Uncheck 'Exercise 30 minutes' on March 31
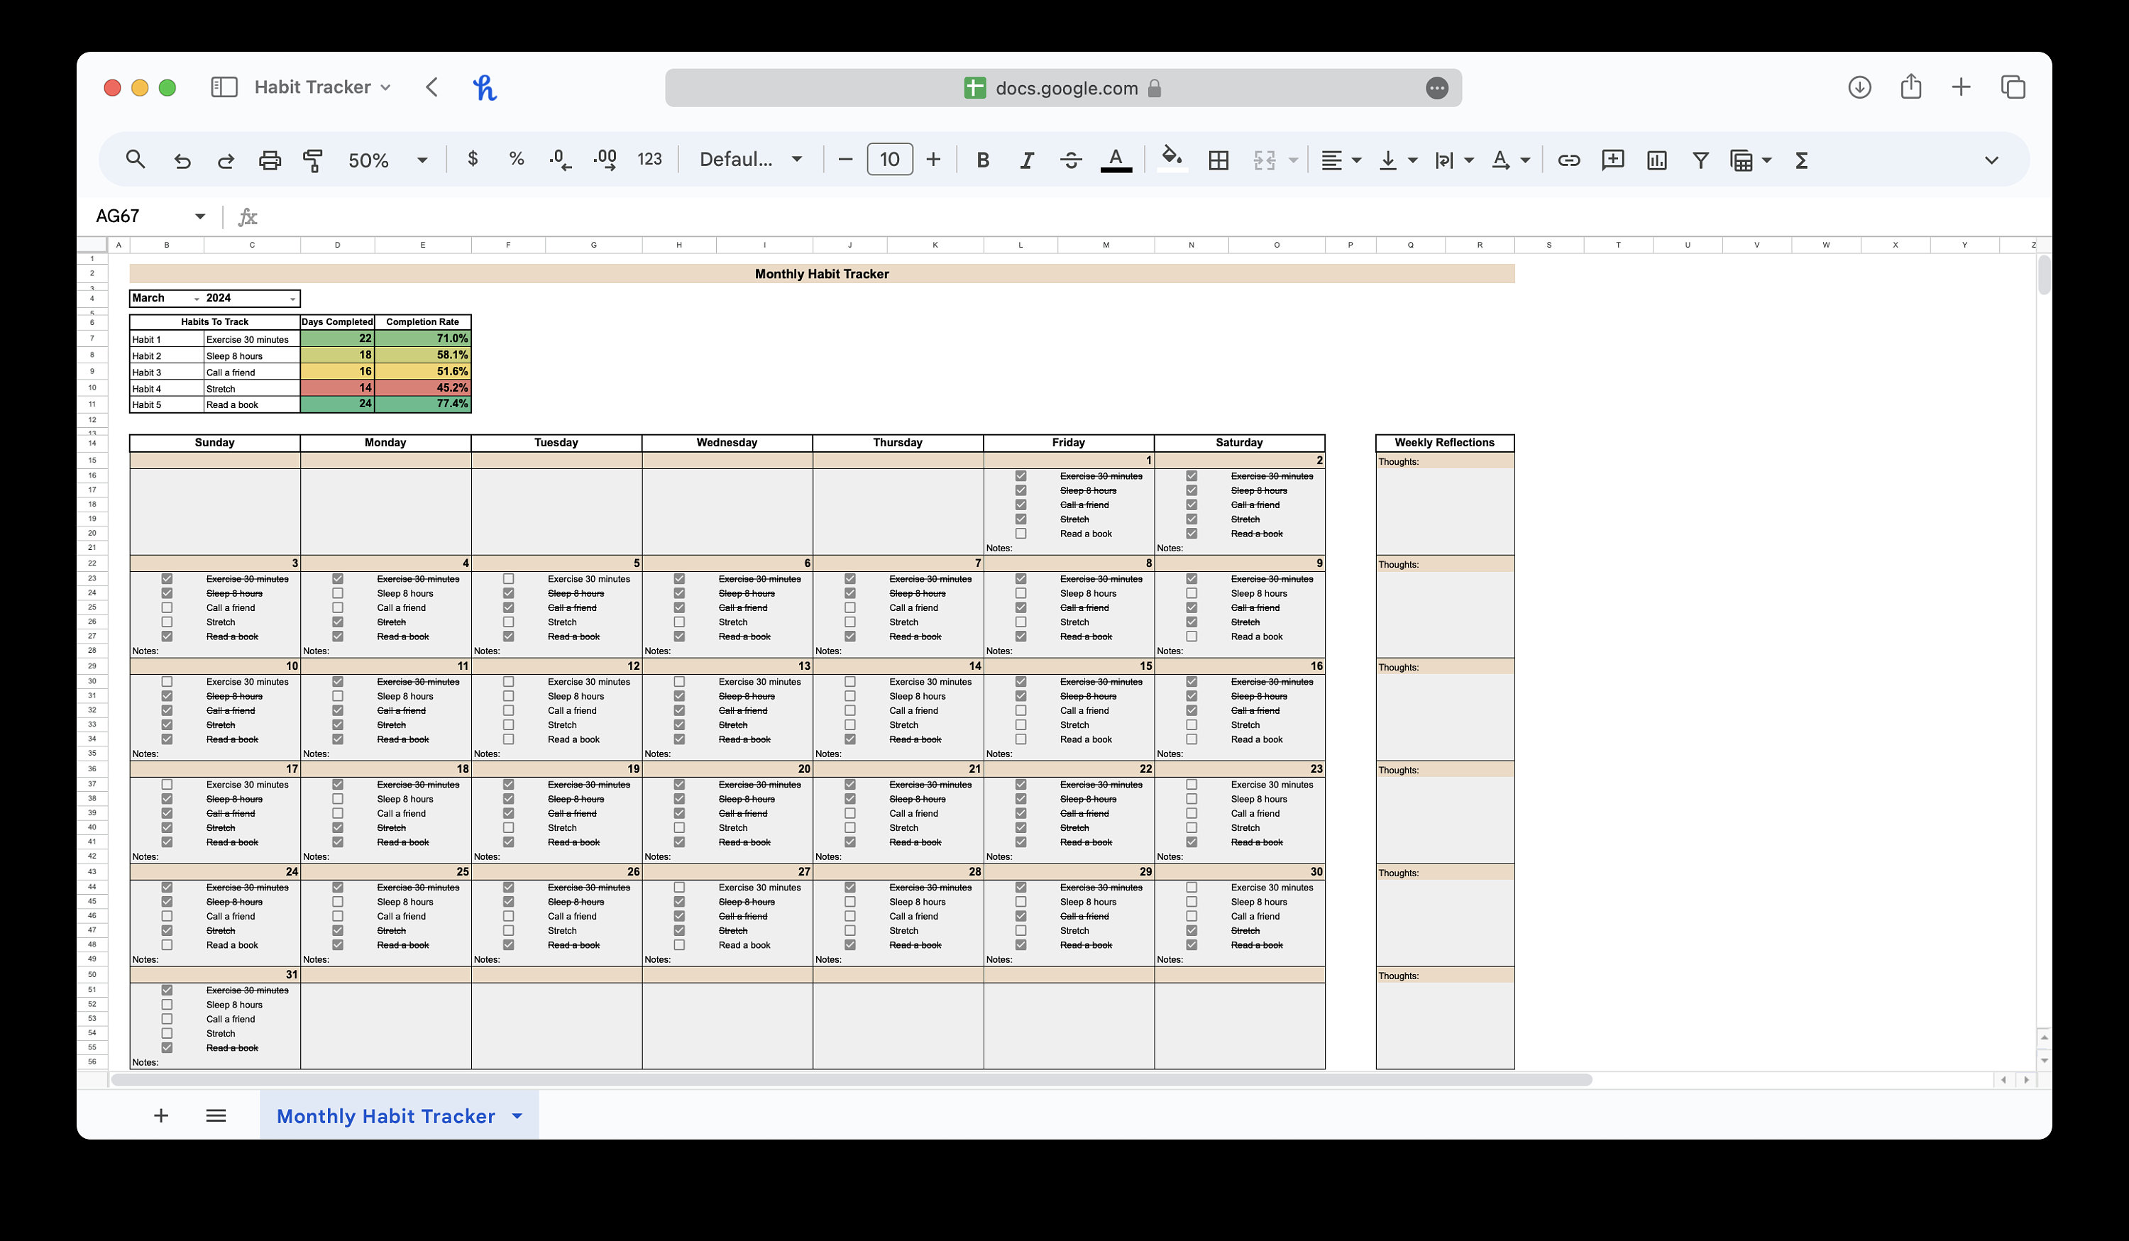This screenshot has width=2129, height=1241. point(167,989)
